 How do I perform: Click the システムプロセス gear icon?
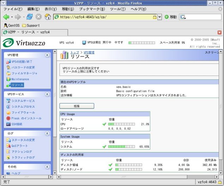tap(8, 107)
